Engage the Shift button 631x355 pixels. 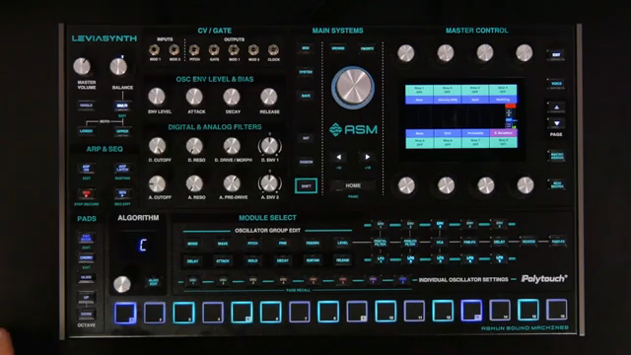(x=306, y=186)
